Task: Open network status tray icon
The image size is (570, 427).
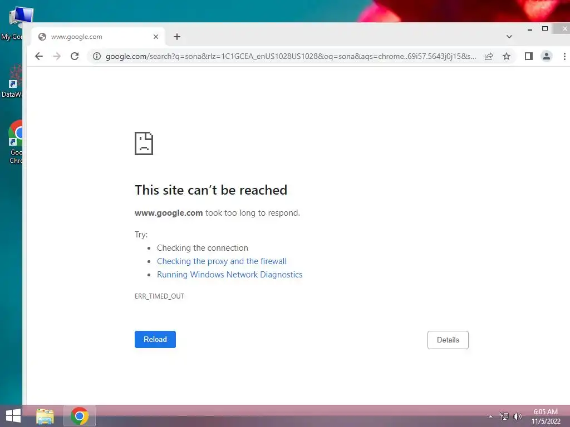Action: (x=504, y=416)
